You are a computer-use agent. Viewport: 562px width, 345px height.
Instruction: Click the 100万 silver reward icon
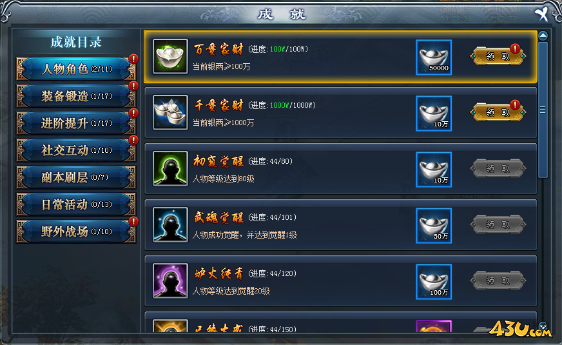tap(434, 282)
